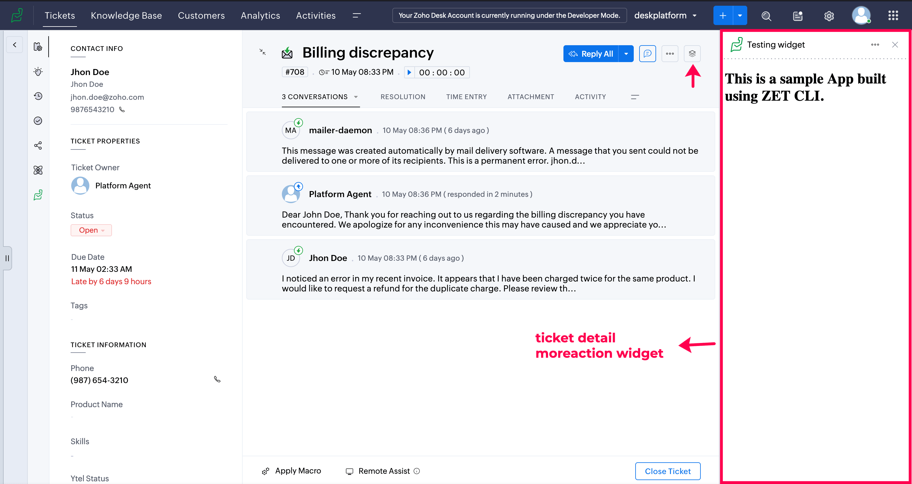Switch to the Attachment tab

[531, 97]
